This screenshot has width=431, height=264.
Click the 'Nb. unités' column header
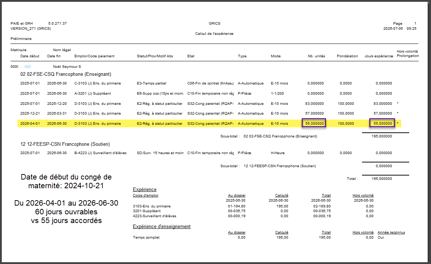pyautogui.click(x=316, y=56)
